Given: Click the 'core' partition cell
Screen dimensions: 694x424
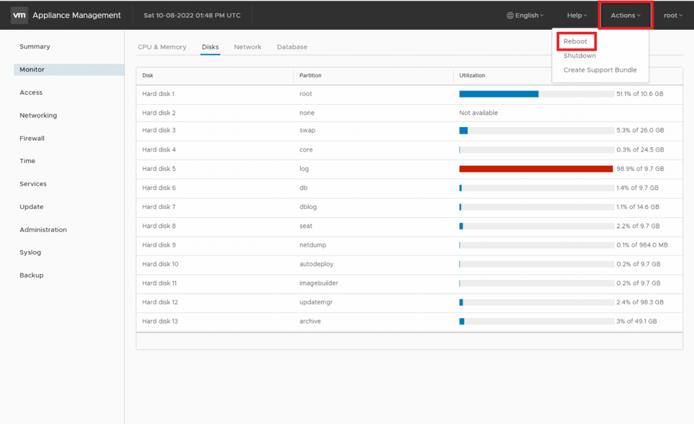Looking at the screenshot, I should point(306,149).
